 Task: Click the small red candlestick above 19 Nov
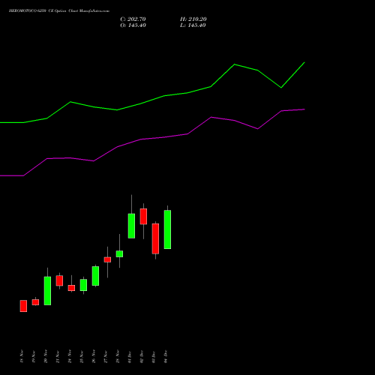point(35,302)
